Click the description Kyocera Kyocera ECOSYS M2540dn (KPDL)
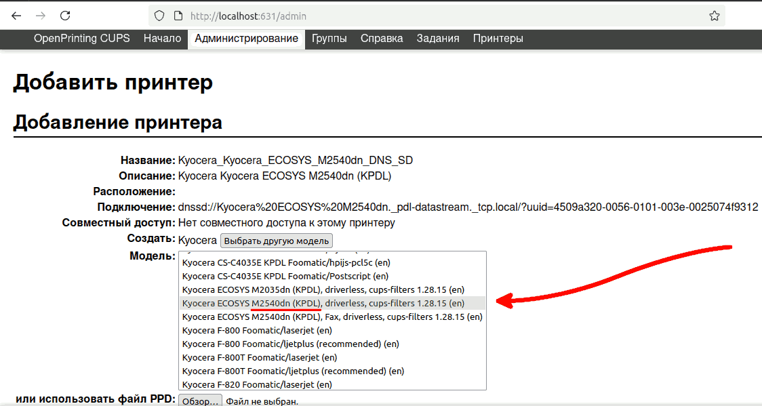 [x=285, y=176]
